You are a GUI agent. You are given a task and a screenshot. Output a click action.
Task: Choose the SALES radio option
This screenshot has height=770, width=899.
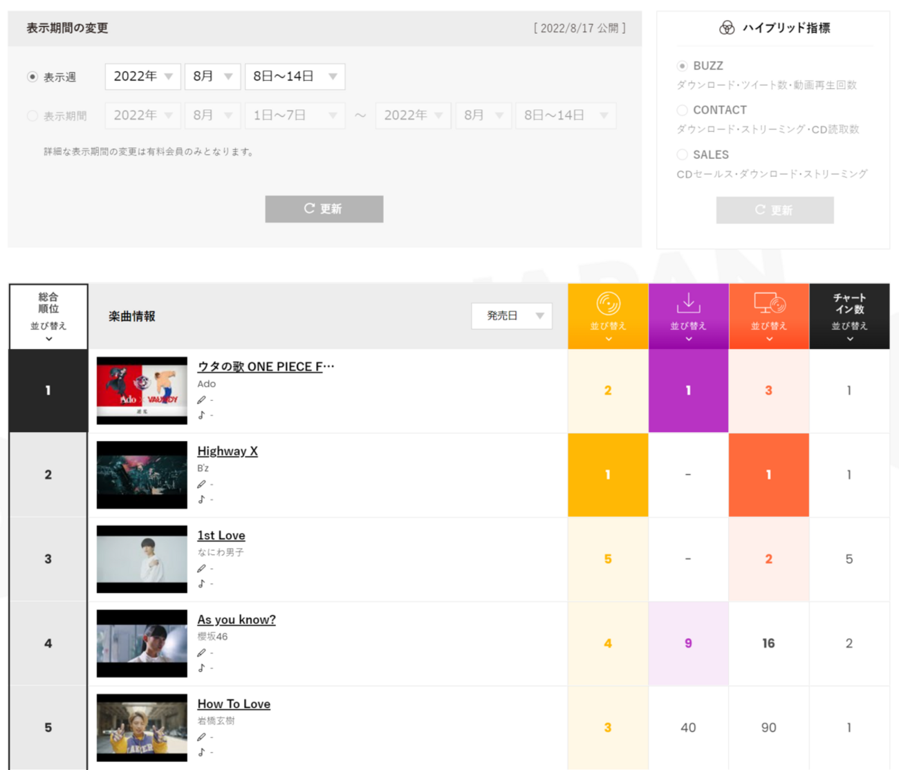tap(683, 154)
